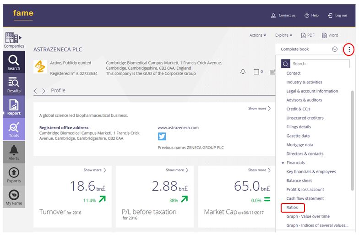
Task: Click the section Search input field
Action: tap(320, 64)
